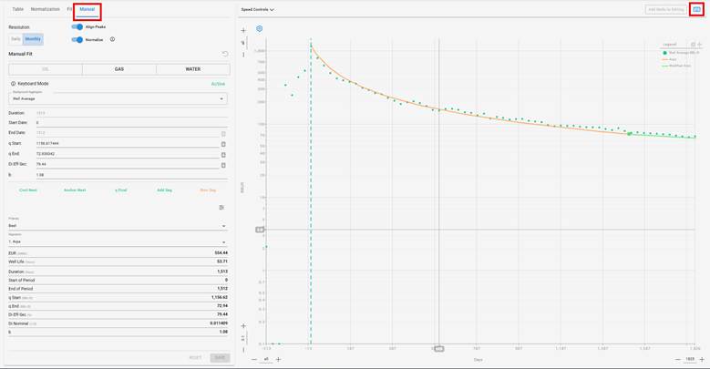Click the EUR value 554.44

tap(221, 253)
